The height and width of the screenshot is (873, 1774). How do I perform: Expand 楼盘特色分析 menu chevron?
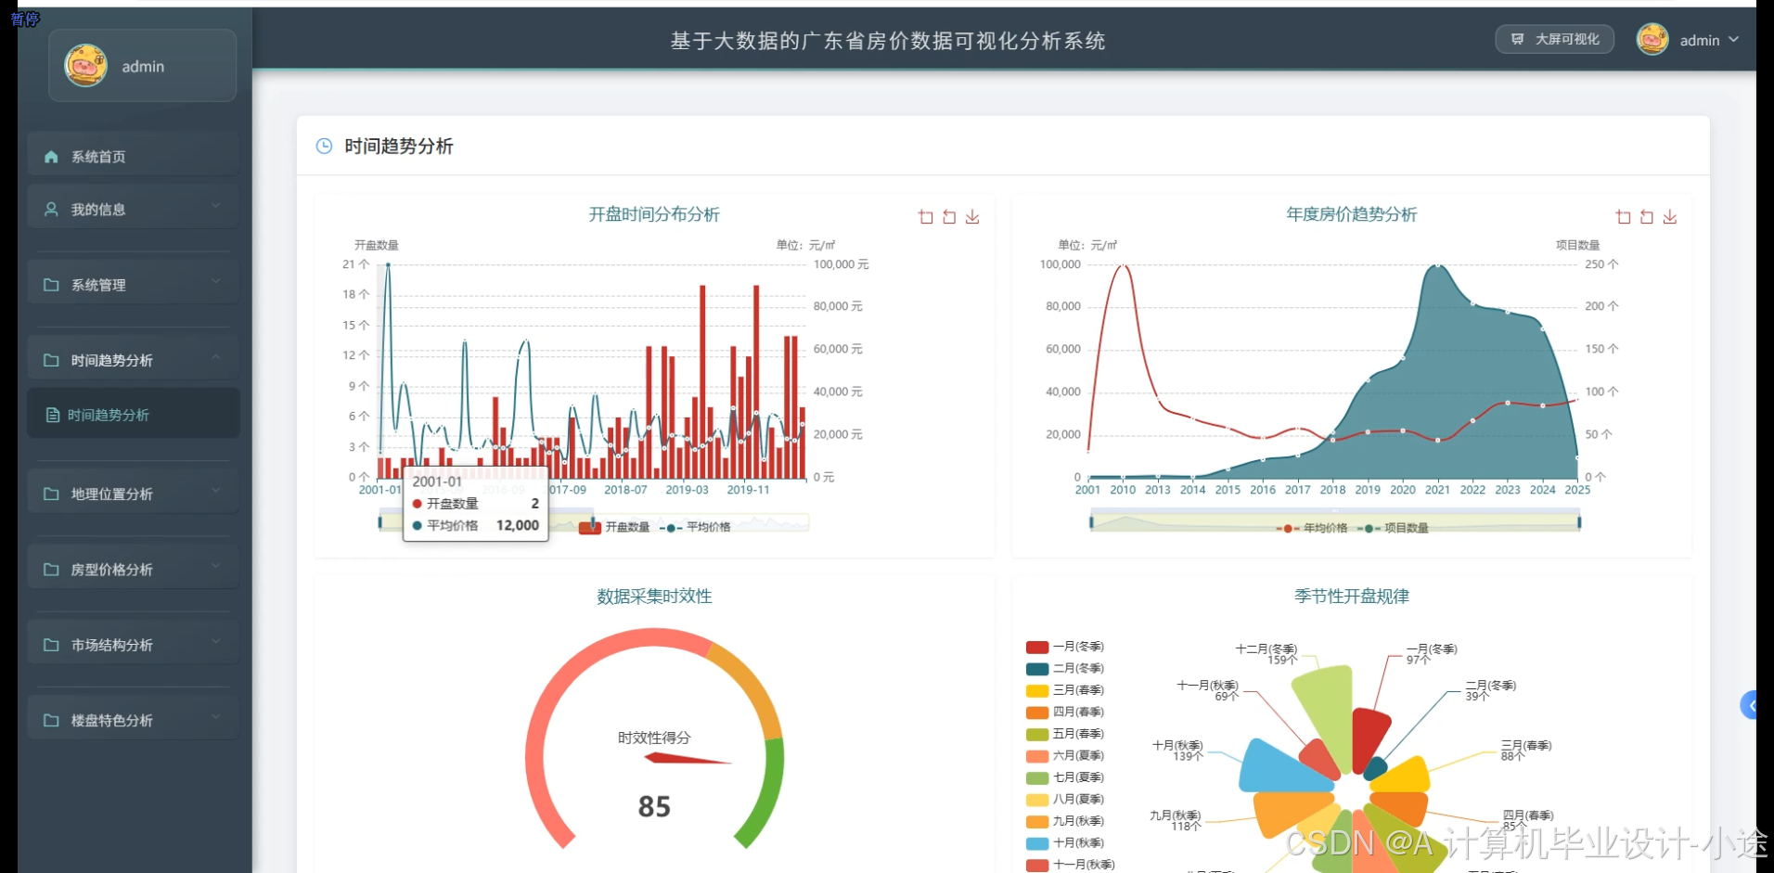tap(215, 716)
